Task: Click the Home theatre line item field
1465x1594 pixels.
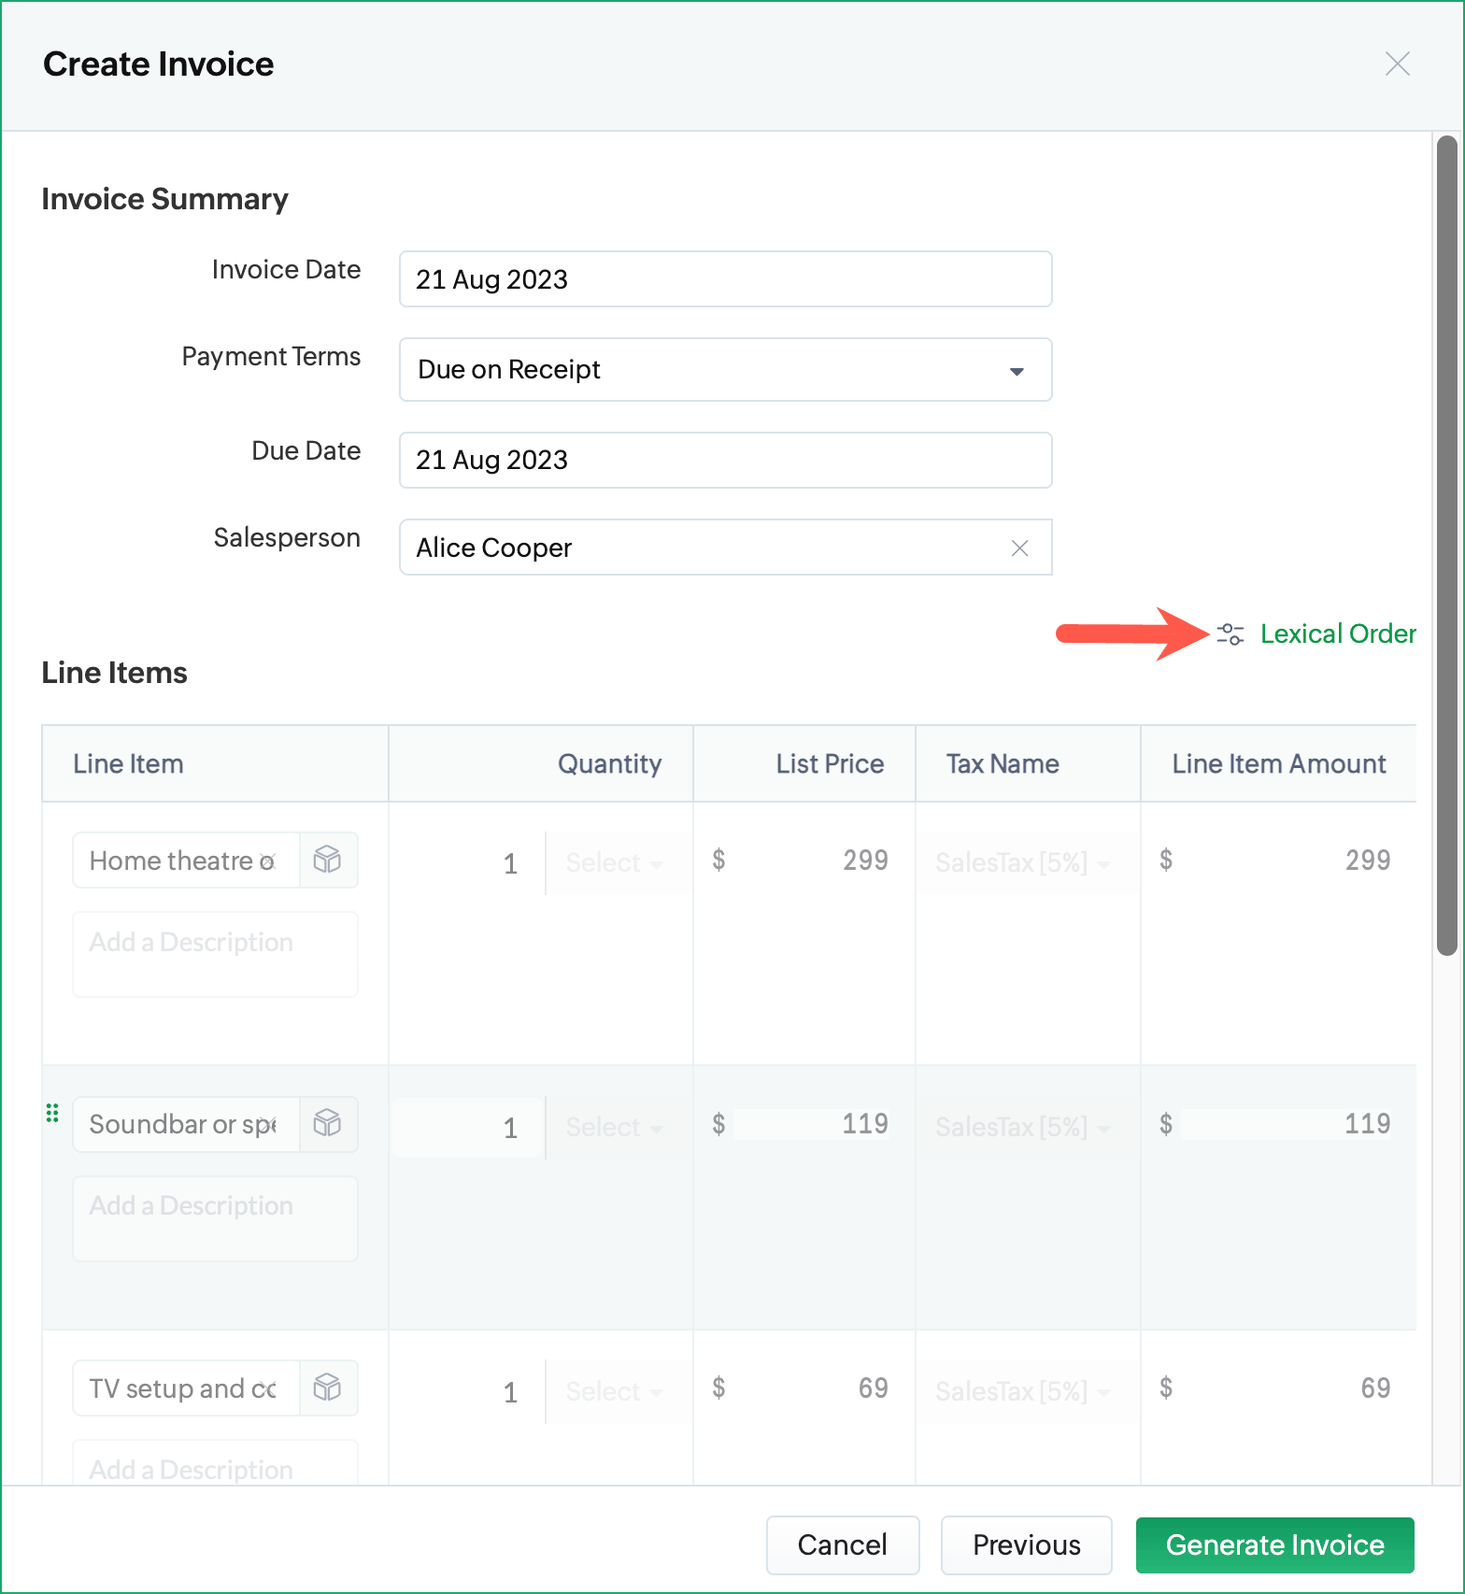Action: point(186,860)
